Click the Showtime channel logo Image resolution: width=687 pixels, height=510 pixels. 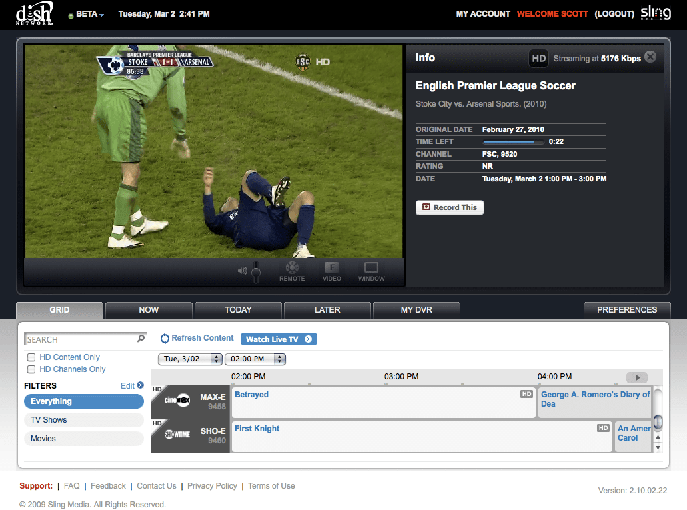(x=177, y=434)
